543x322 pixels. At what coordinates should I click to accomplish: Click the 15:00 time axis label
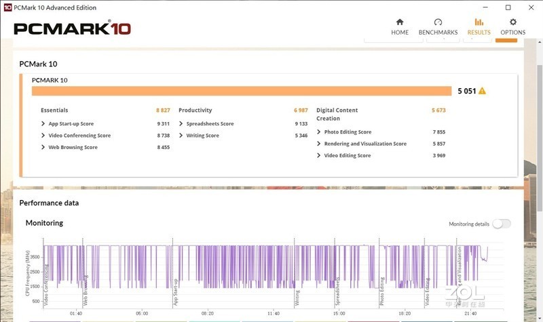point(339,313)
